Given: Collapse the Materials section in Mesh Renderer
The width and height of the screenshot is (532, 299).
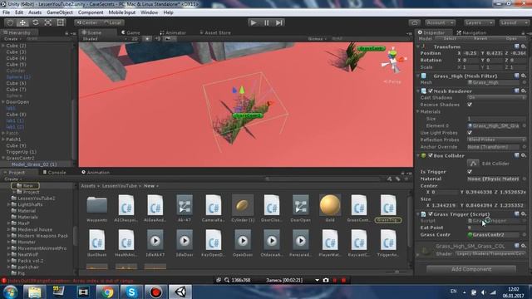Looking at the screenshot, I should pos(418,111).
